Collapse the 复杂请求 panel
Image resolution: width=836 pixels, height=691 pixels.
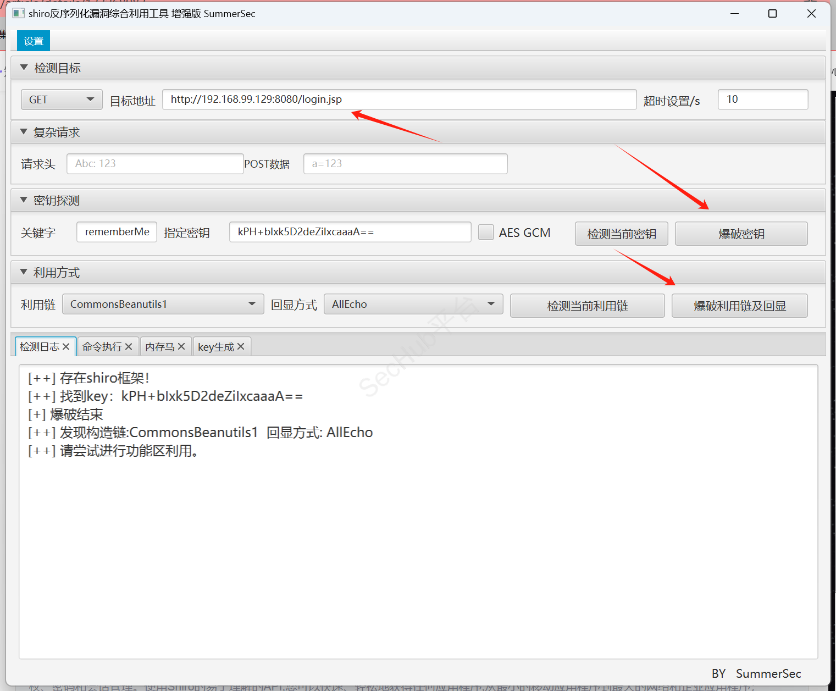click(24, 132)
